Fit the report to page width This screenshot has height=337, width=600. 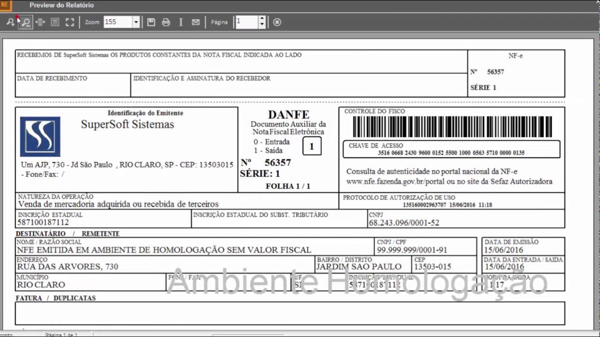pos(40,22)
